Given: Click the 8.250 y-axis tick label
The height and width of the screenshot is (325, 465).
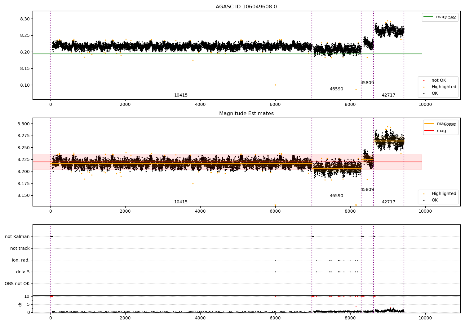Looking at the screenshot, I should tap(24, 148).
